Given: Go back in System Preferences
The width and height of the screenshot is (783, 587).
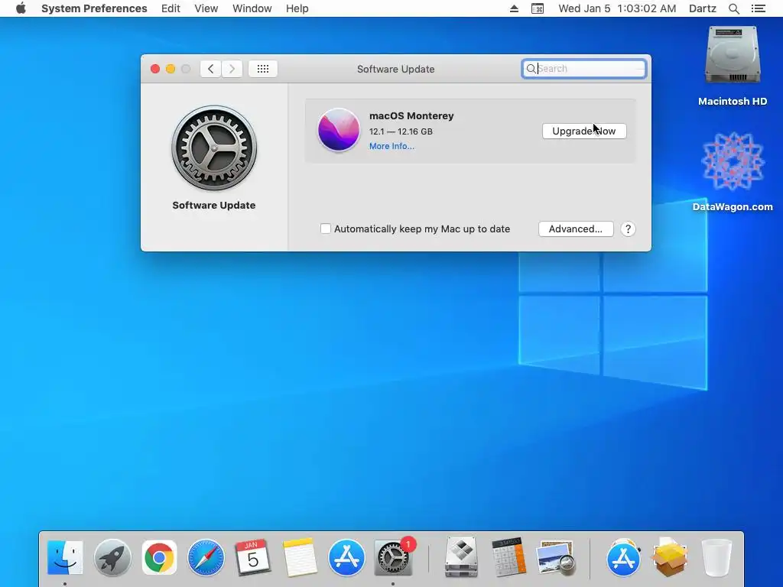Looking at the screenshot, I should point(211,69).
